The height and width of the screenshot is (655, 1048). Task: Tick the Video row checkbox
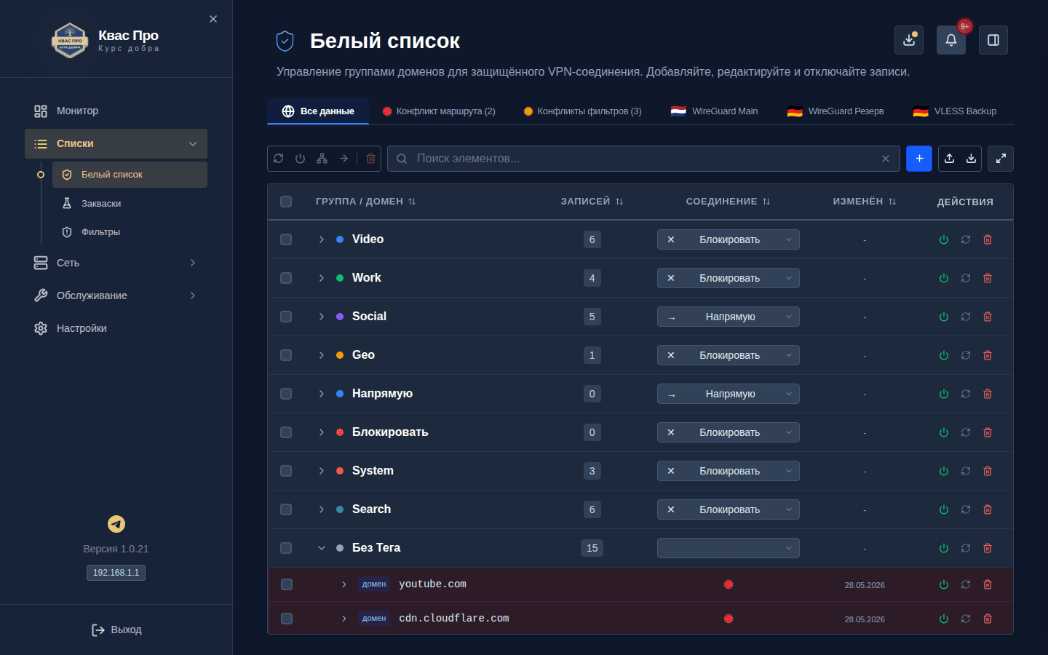click(x=286, y=239)
